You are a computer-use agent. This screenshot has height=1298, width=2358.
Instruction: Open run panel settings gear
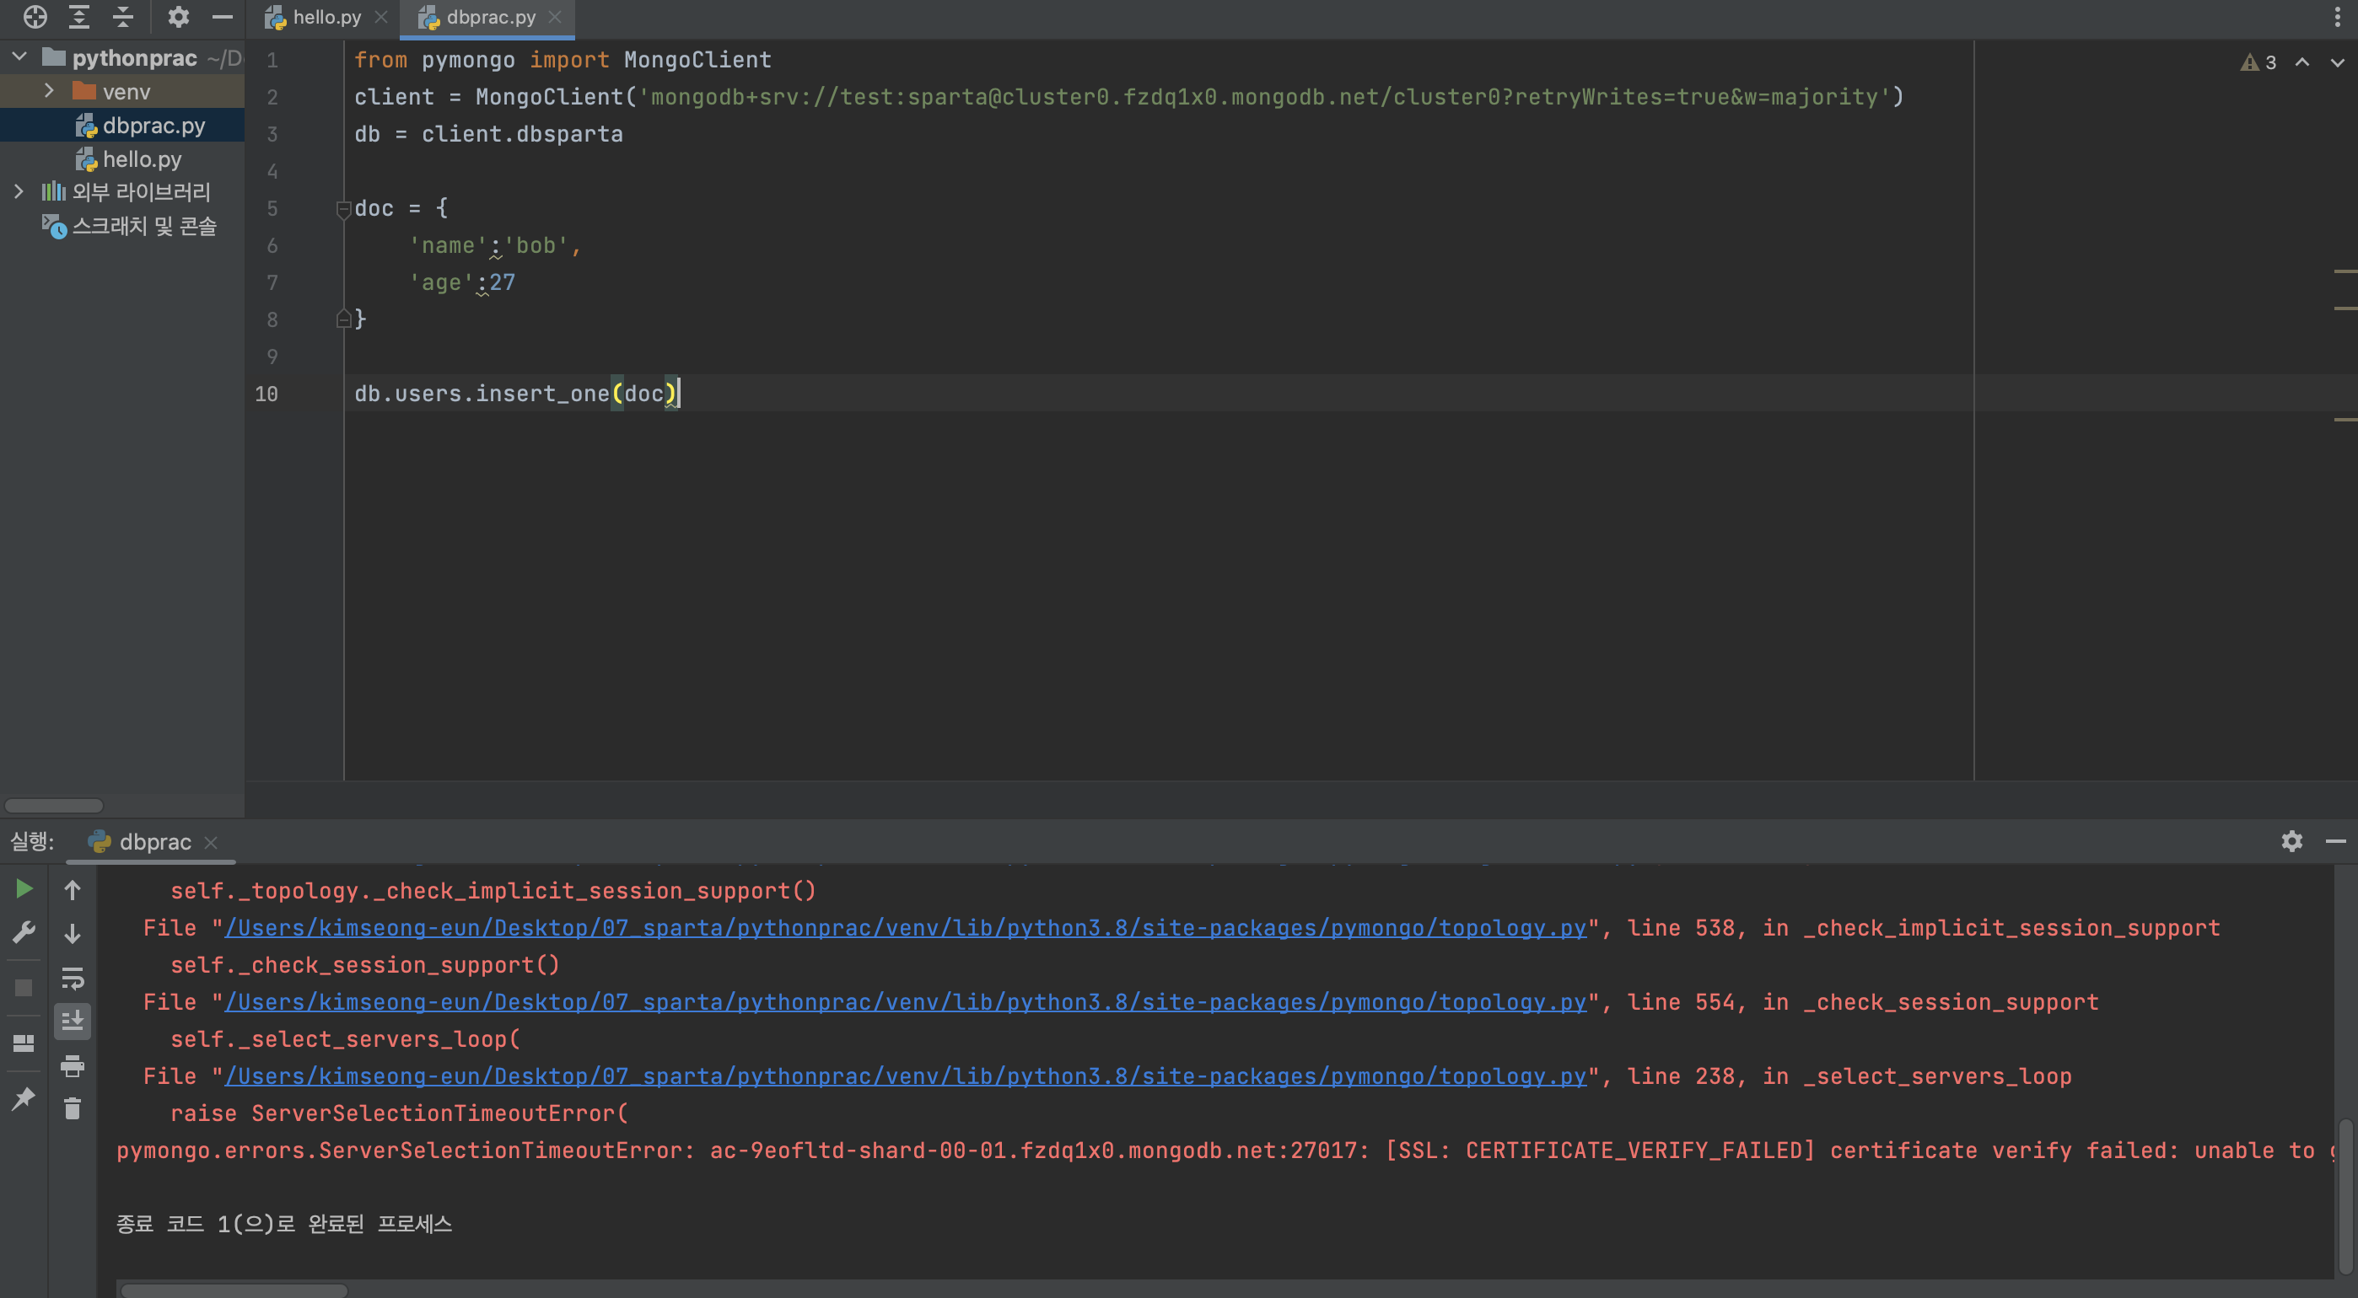(x=2292, y=840)
